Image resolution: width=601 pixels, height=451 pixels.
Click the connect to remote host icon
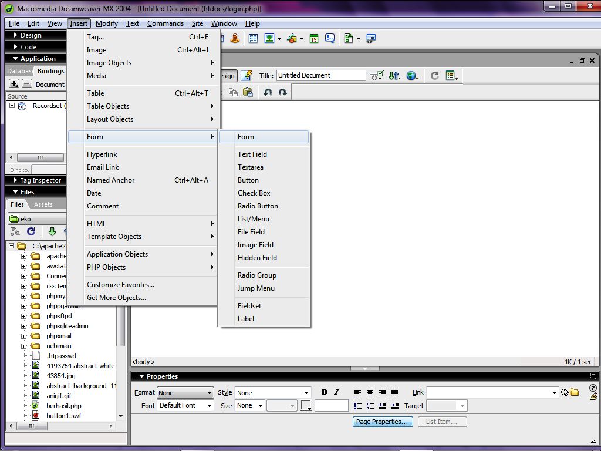coord(15,231)
